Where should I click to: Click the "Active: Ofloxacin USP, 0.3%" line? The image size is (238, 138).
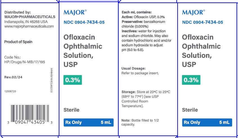click(x=141, y=17)
